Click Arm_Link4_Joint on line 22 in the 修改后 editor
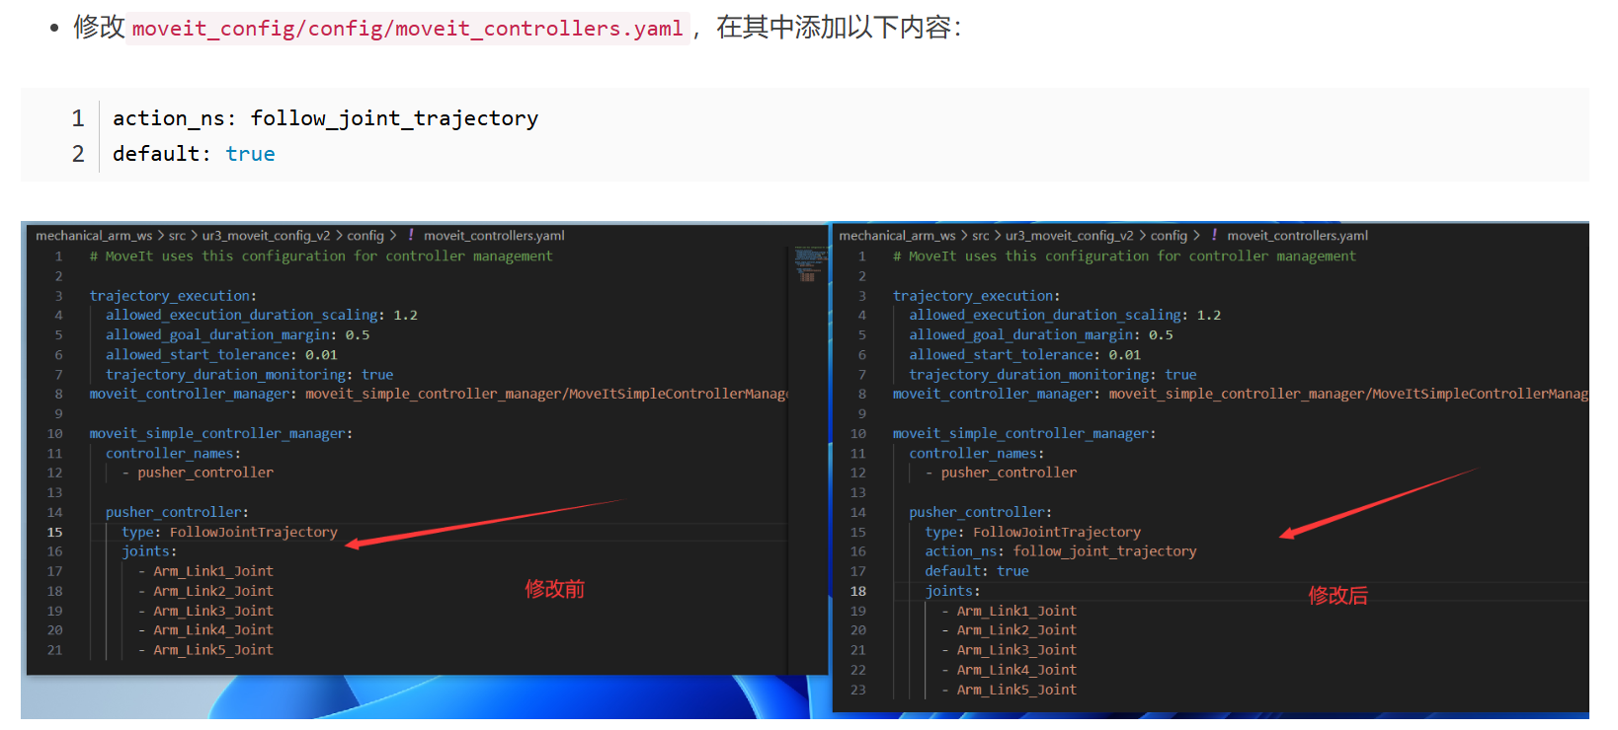This screenshot has height=730, width=1618. point(1016,670)
